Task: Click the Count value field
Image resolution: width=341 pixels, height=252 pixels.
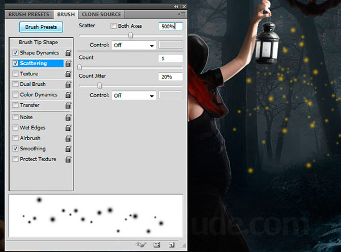Action: click(x=170, y=58)
